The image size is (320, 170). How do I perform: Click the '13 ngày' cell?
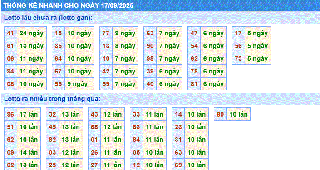click(x=32, y=46)
